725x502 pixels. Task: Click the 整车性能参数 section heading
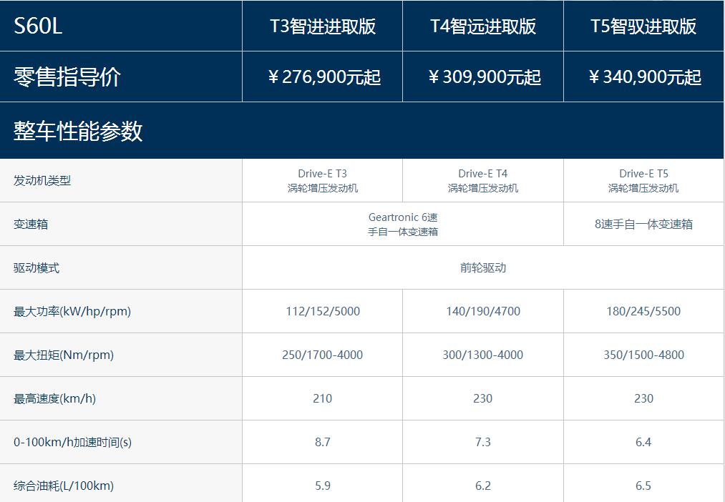[x=78, y=131]
